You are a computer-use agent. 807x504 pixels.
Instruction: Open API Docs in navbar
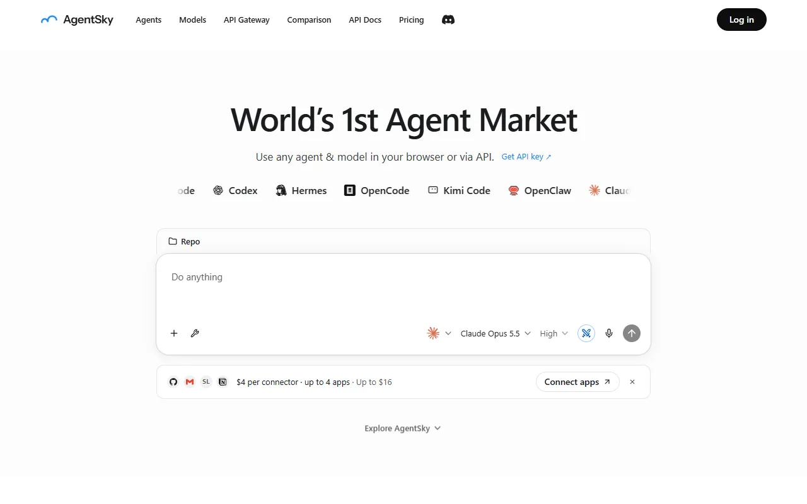[x=365, y=20]
